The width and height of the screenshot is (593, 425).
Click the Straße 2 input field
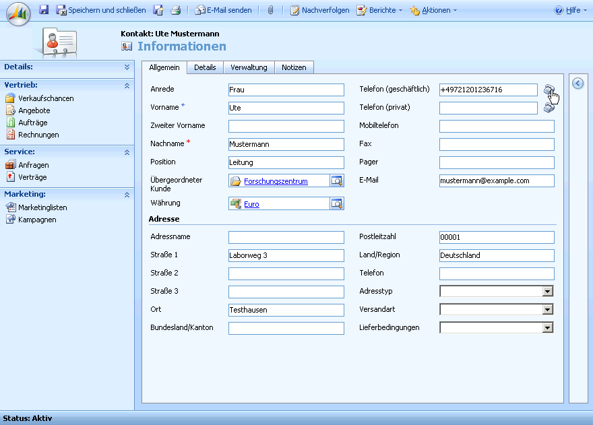click(x=286, y=273)
